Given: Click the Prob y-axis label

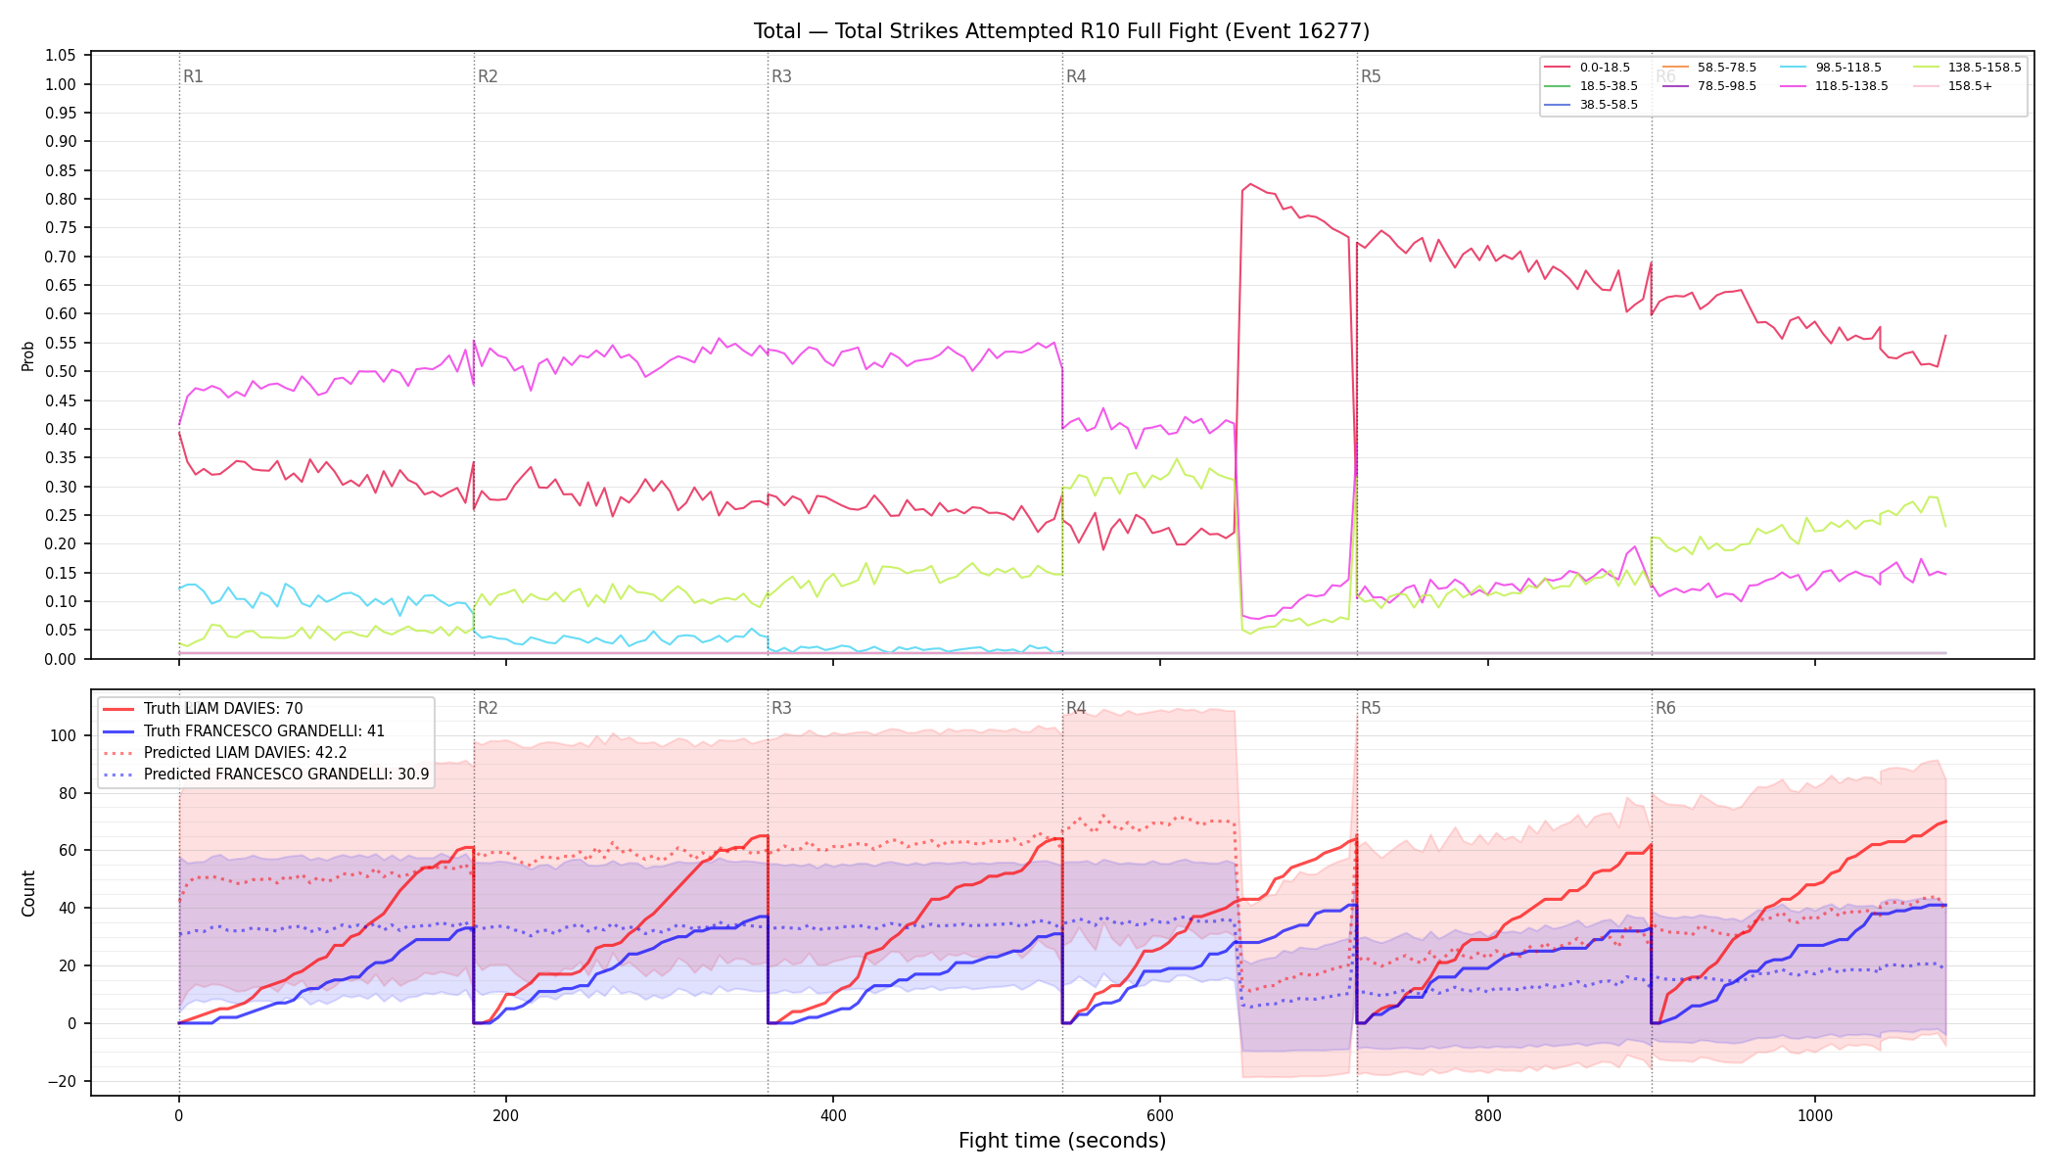Looking at the screenshot, I should pyautogui.click(x=28, y=355).
